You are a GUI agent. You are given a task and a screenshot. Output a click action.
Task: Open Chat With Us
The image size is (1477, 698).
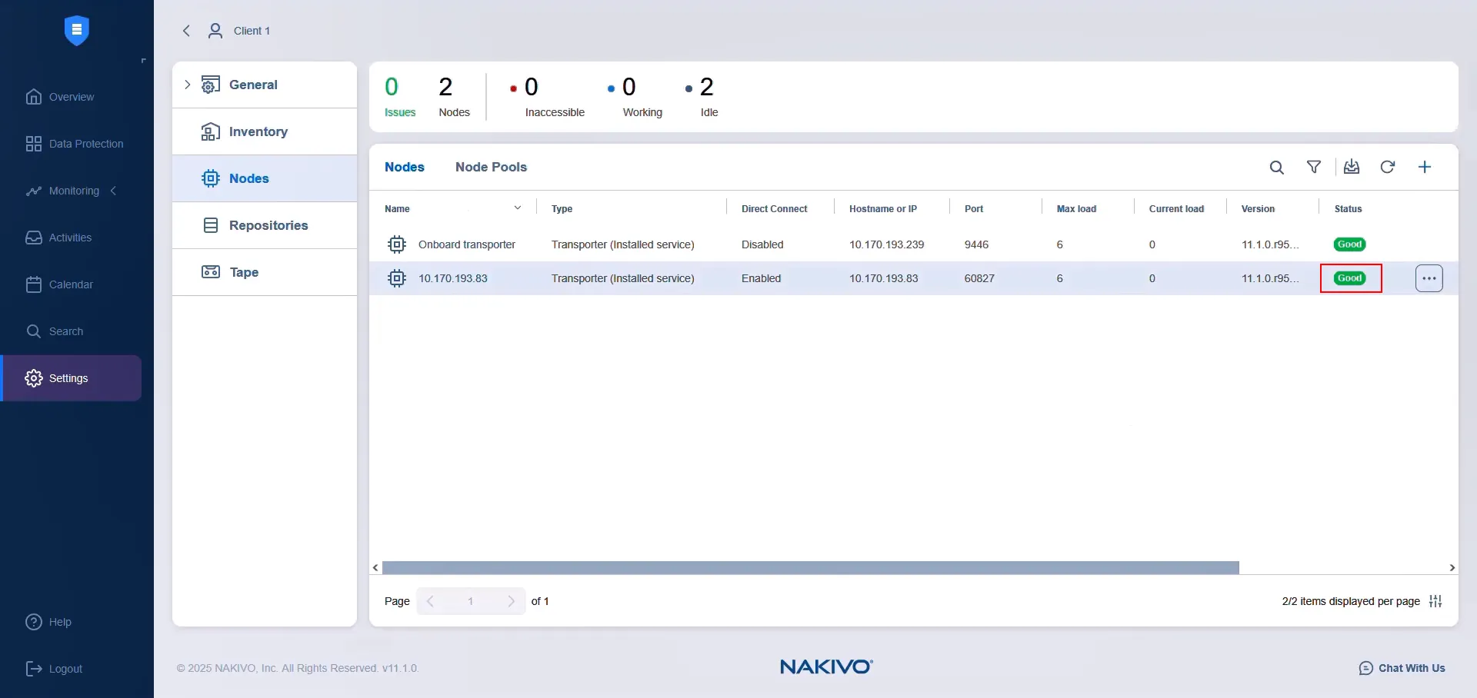[x=1402, y=668]
